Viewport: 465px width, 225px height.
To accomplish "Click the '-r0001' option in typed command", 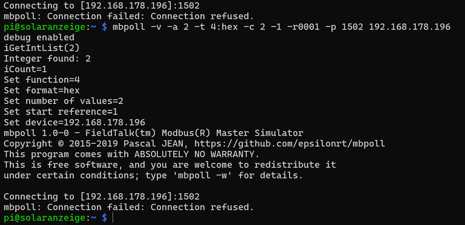I will coord(303,27).
